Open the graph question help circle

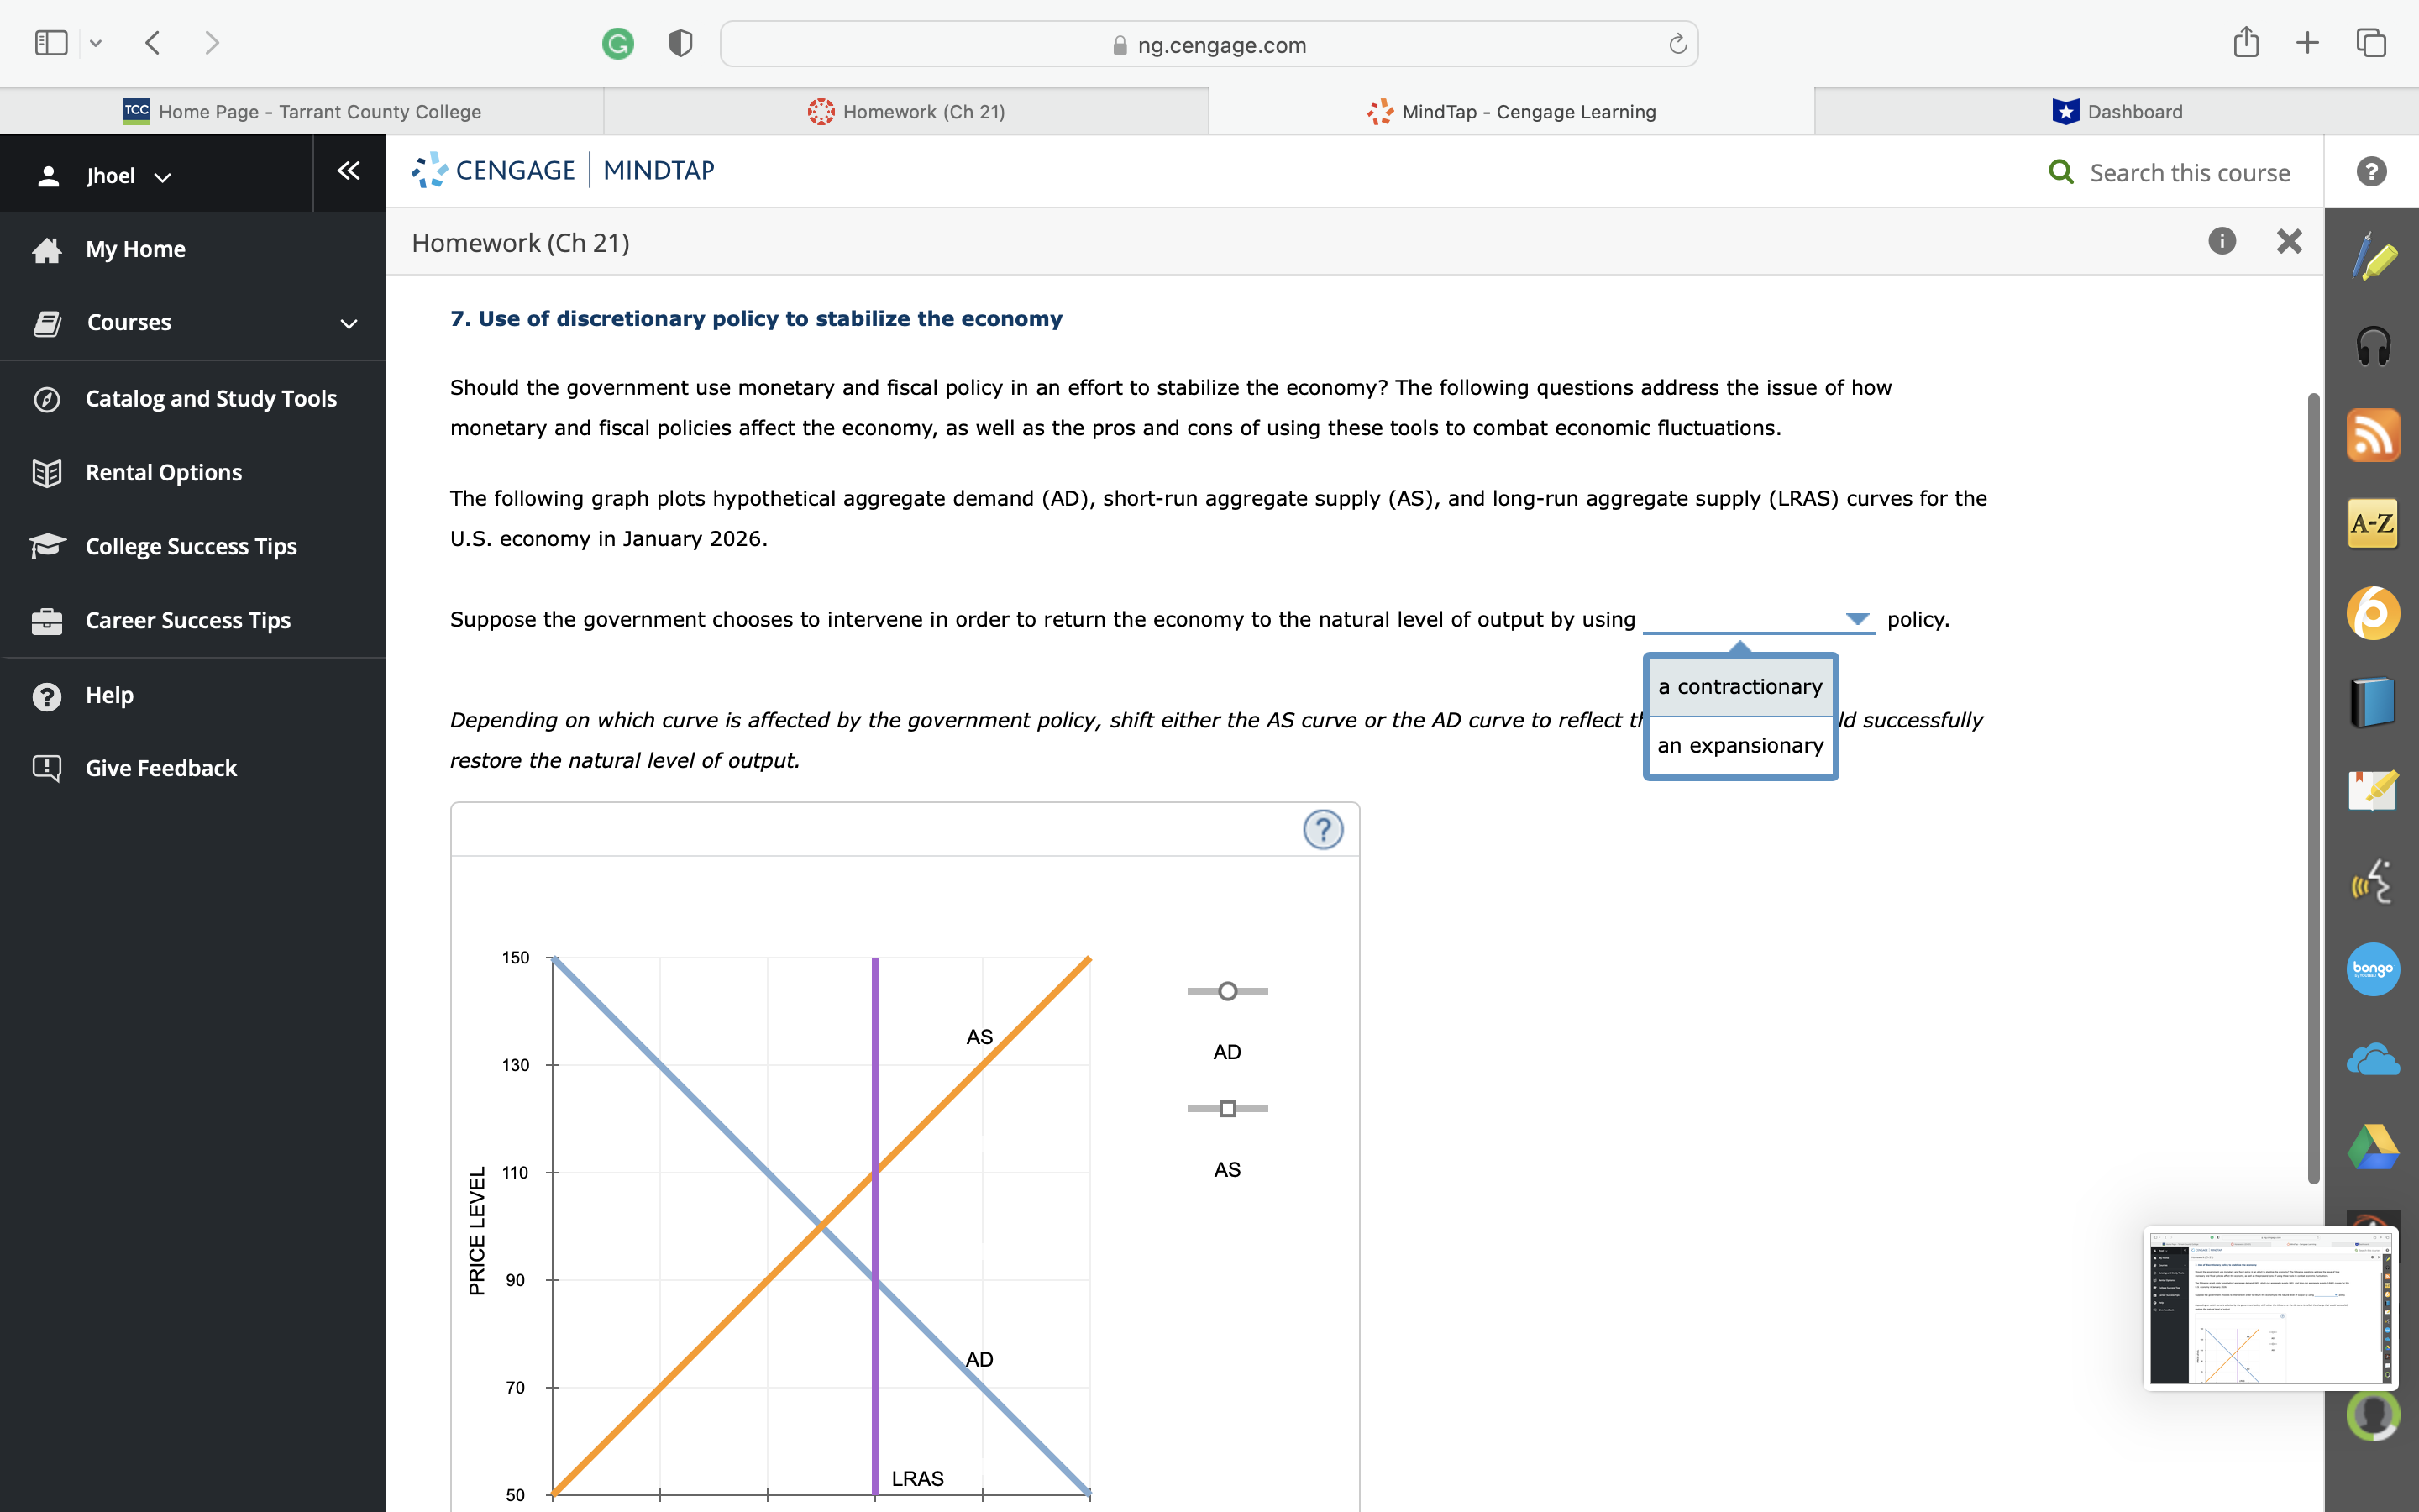(1322, 829)
